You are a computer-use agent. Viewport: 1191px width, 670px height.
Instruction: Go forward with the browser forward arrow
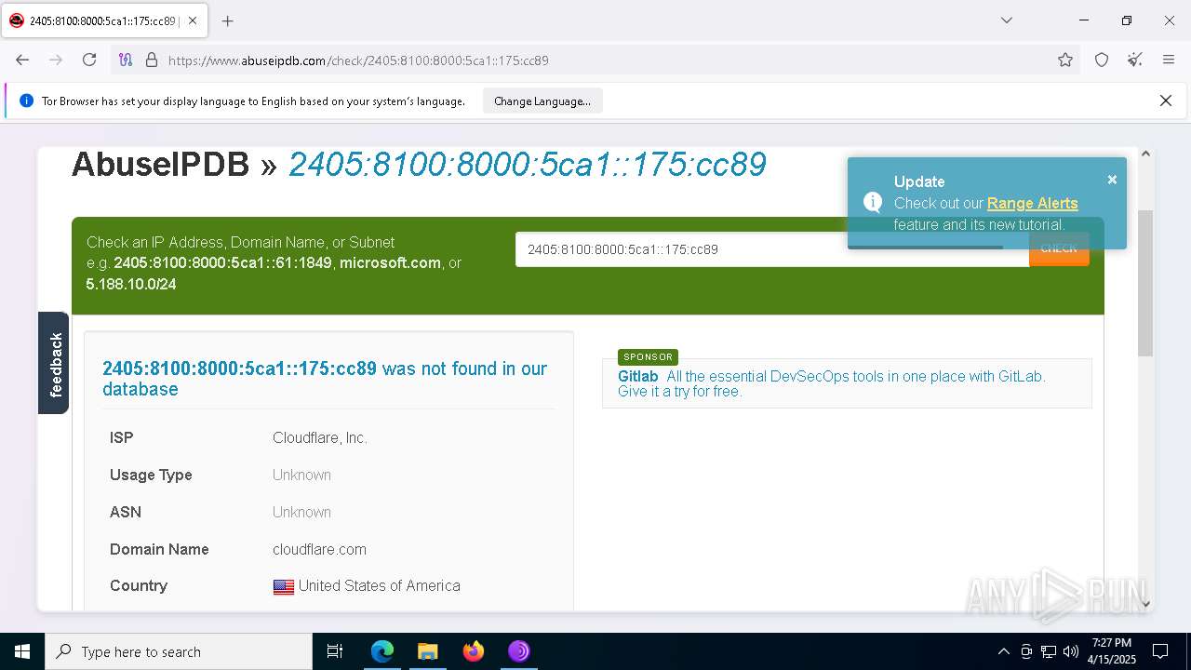tap(56, 60)
